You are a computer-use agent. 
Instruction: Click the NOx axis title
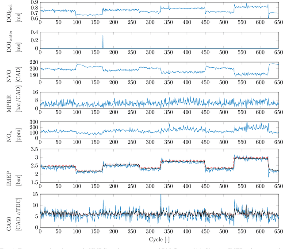click(9, 137)
